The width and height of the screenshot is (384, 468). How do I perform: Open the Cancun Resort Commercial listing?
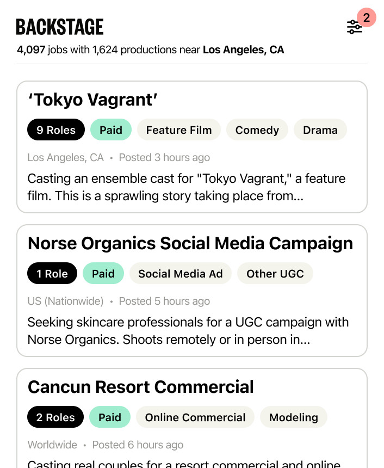[x=140, y=387]
